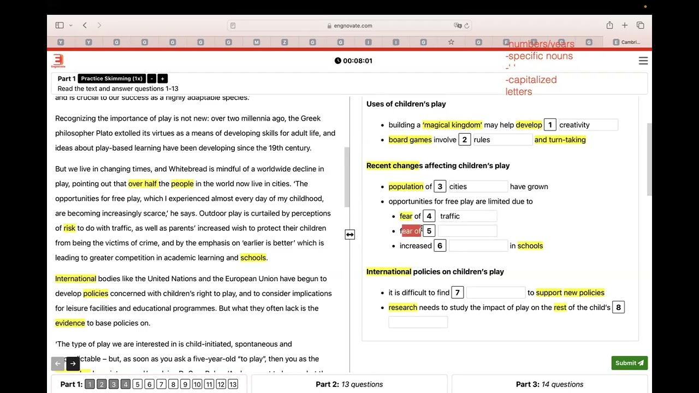Click the answer field containing 'rules'
The width and height of the screenshot is (699, 393).
click(502, 140)
